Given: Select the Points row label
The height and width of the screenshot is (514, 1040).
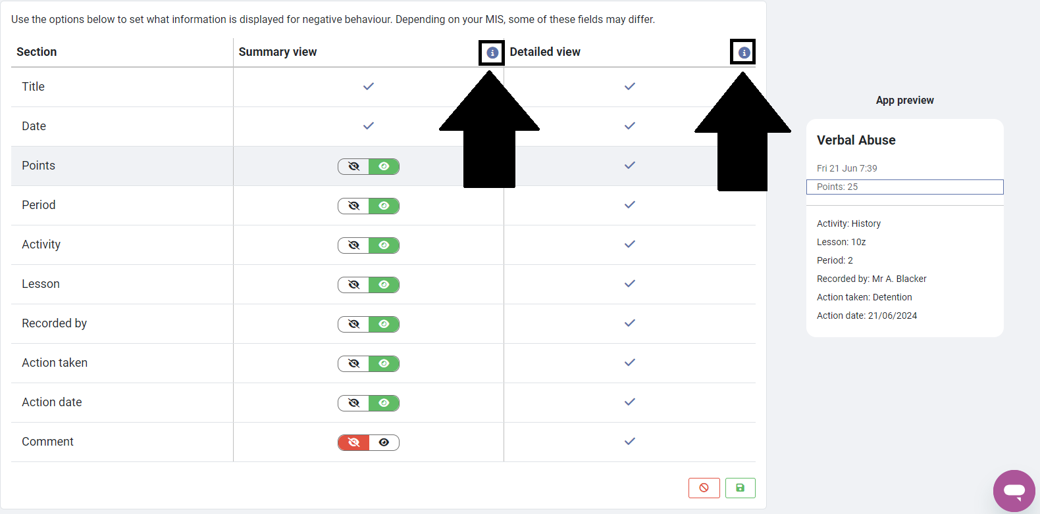Looking at the screenshot, I should point(38,166).
